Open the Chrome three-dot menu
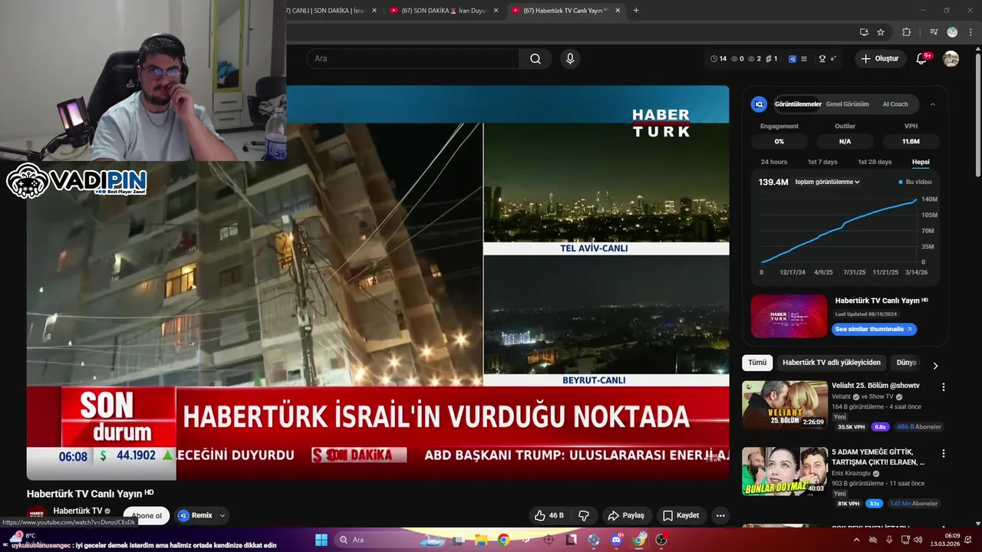 [x=970, y=32]
